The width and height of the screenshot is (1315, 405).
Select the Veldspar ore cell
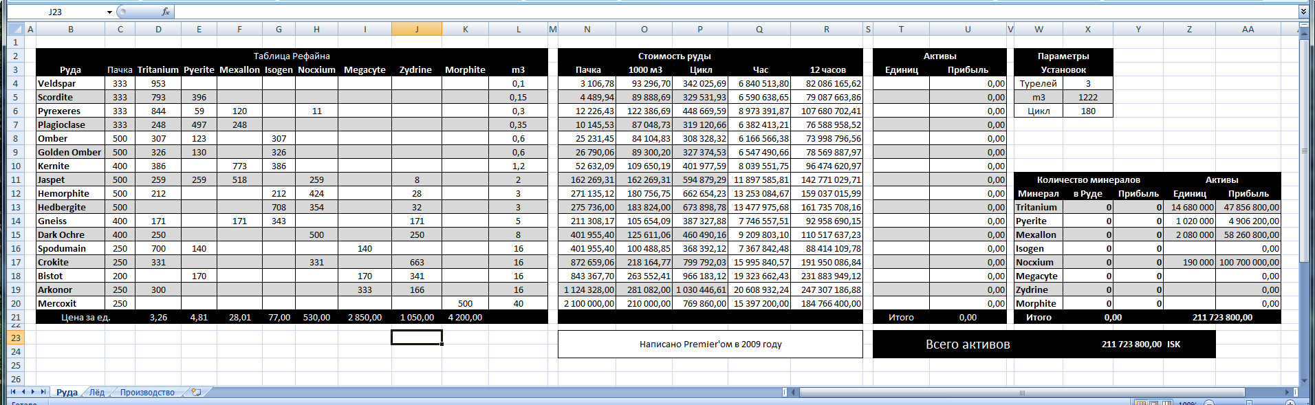70,83
